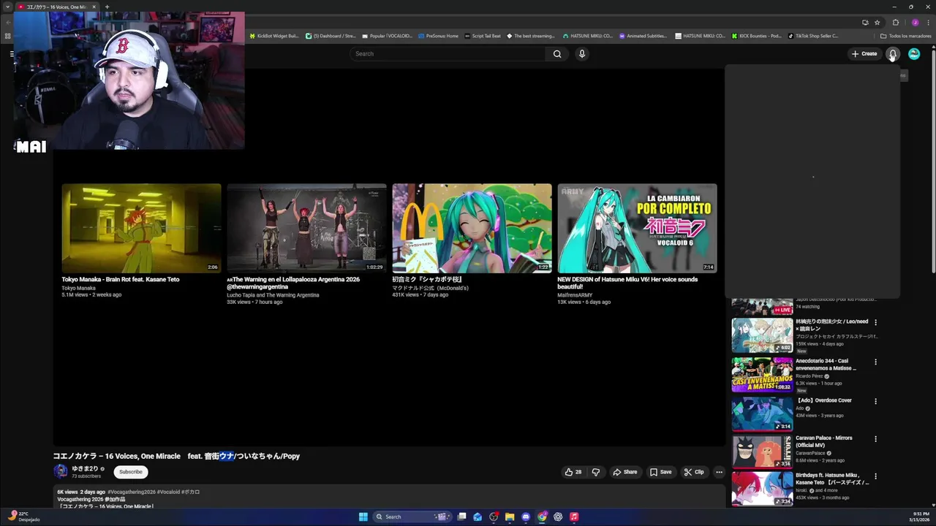Open Anecdotario 344 sidebar video thumbnail

[762, 374]
